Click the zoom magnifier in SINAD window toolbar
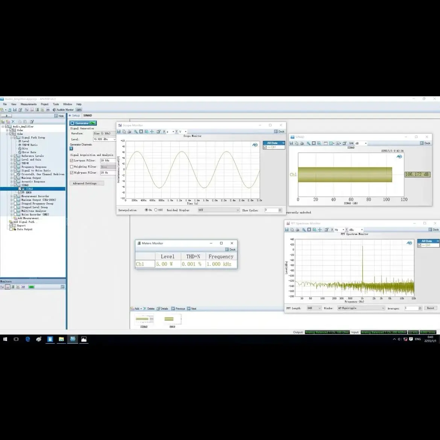 (308, 143)
